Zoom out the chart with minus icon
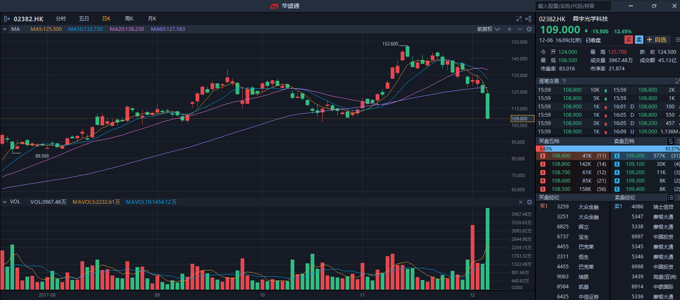Screen dimensions: 680x300 click(x=519, y=29)
